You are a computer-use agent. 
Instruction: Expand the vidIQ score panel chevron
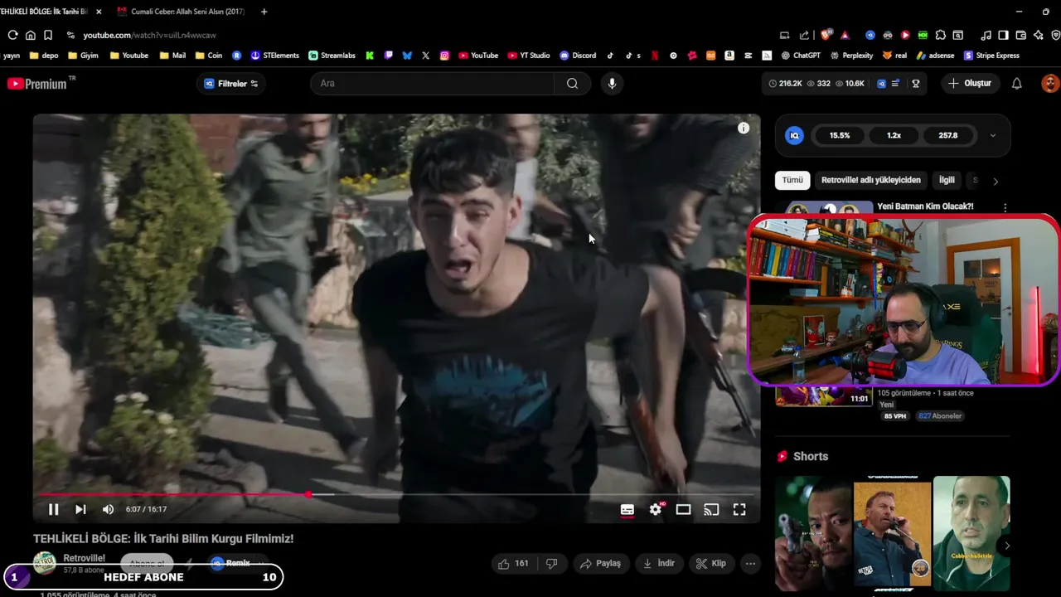pyautogui.click(x=992, y=135)
